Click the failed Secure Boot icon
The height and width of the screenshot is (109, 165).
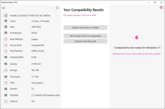tap(6, 45)
